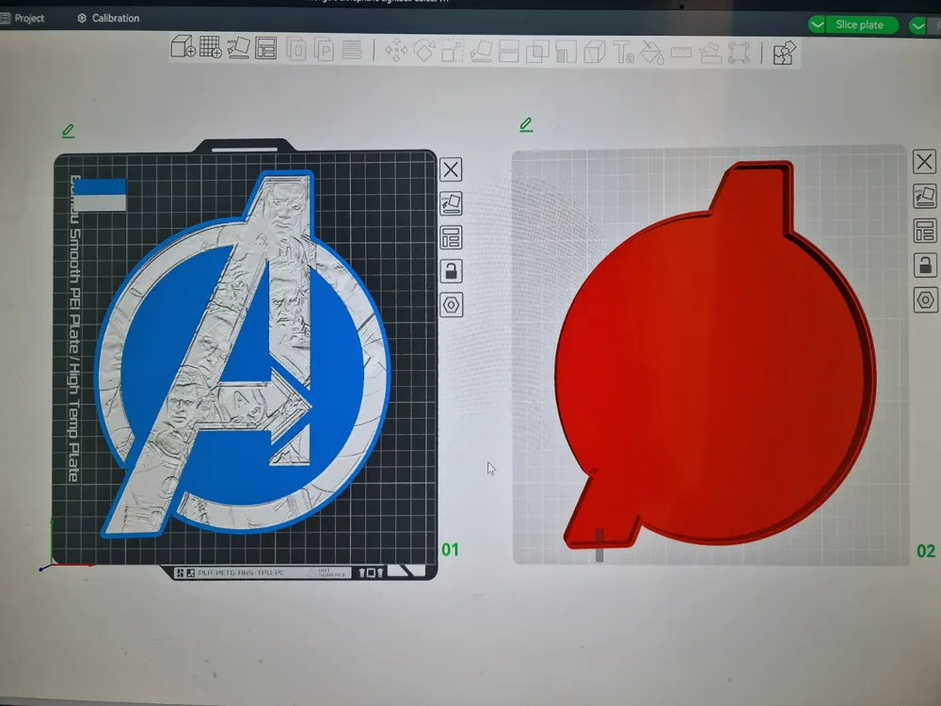Select the Support painting tool
Screen dimensions: 941x706
[566, 52]
